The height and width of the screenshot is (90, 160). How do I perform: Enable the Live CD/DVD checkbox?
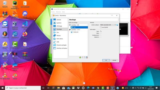point(101,27)
